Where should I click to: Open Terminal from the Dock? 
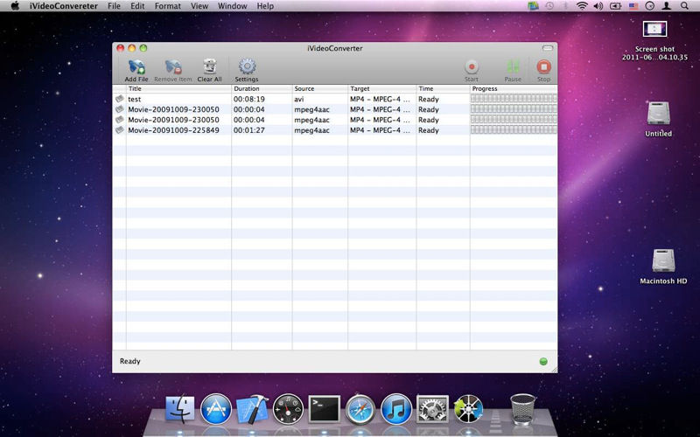pyautogui.click(x=324, y=408)
